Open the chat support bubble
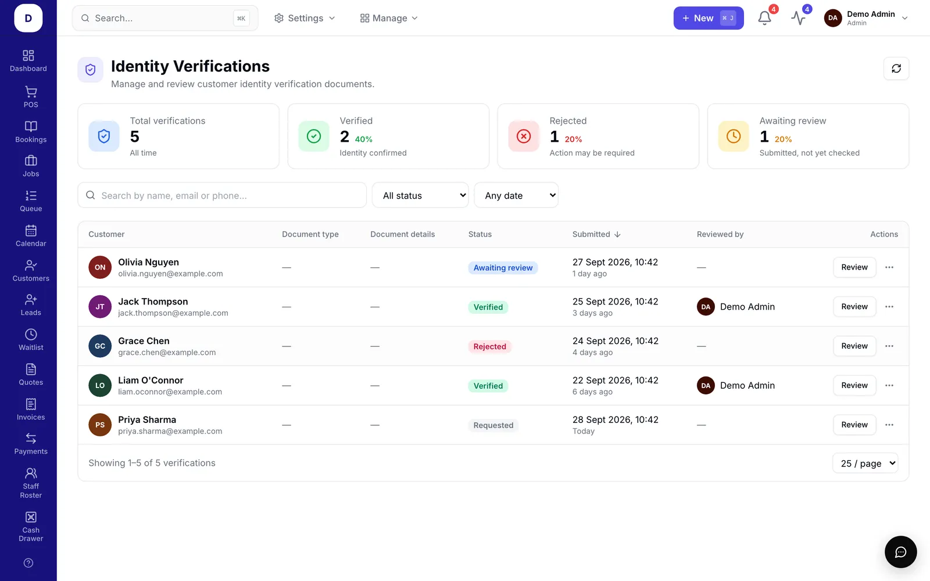The image size is (930, 581). [x=901, y=552]
